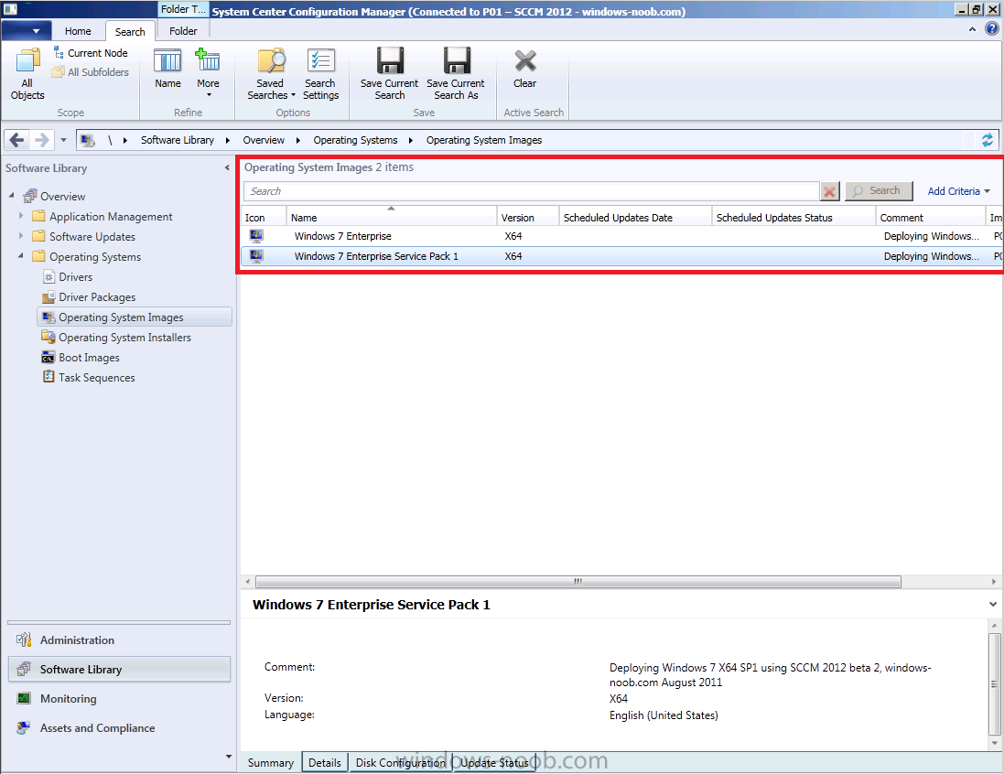The height and width of the screenshot is (774, 1004).
Task: Collapse the Overview tree node
Action: click(x=12, y=195)
